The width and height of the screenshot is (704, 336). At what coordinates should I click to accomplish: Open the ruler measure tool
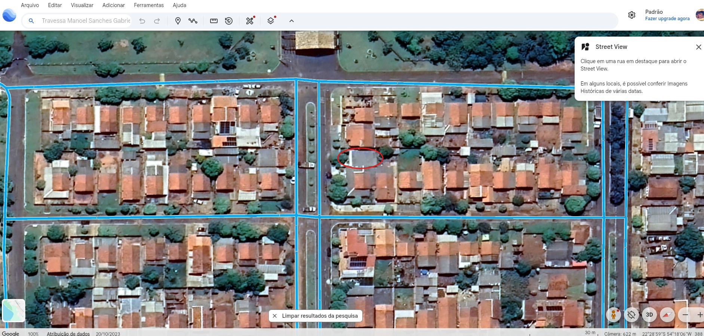pos(214,21)
